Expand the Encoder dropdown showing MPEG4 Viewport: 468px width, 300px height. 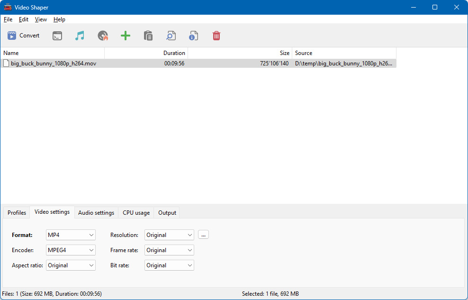pos(71,250)
